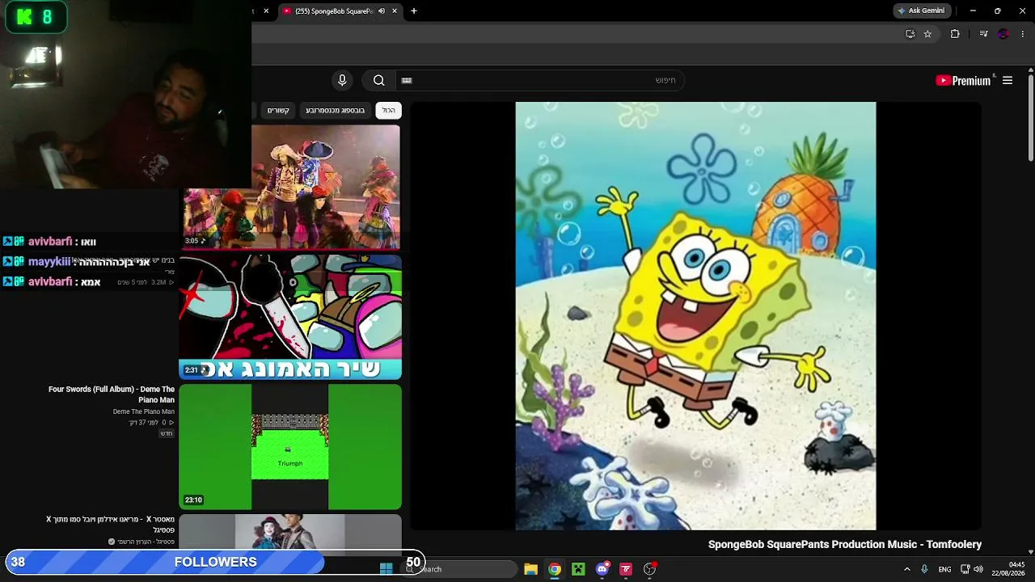The height and width of the screenshot is (582, 1035).
Task: Open File Explorer from the taskbar
Action: [530, 569]
